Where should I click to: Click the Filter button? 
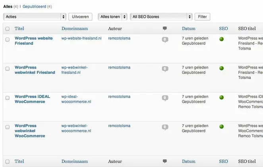click(x=202, y=17)
